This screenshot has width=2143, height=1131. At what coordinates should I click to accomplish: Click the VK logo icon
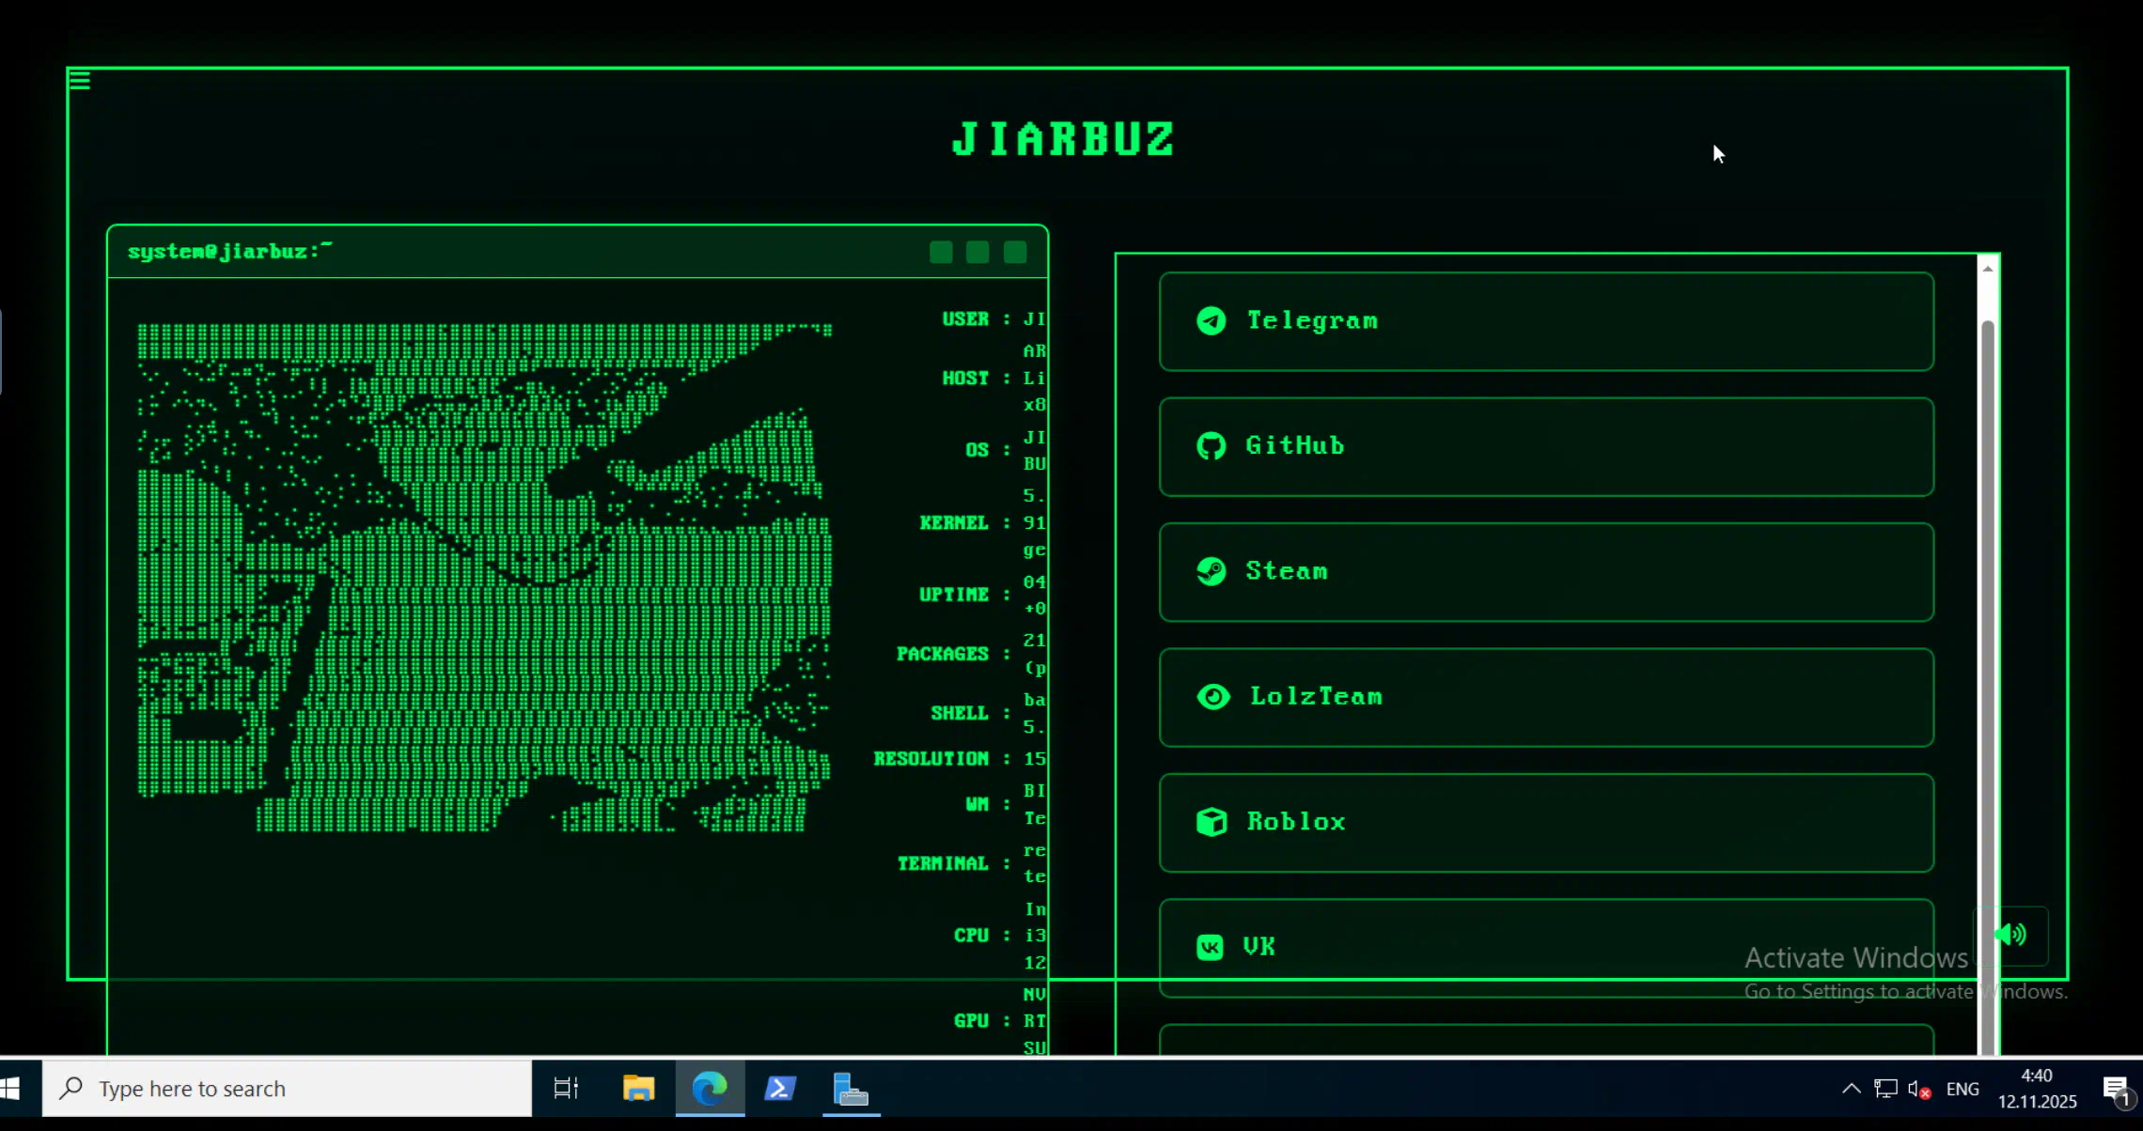pos(1210,947)
